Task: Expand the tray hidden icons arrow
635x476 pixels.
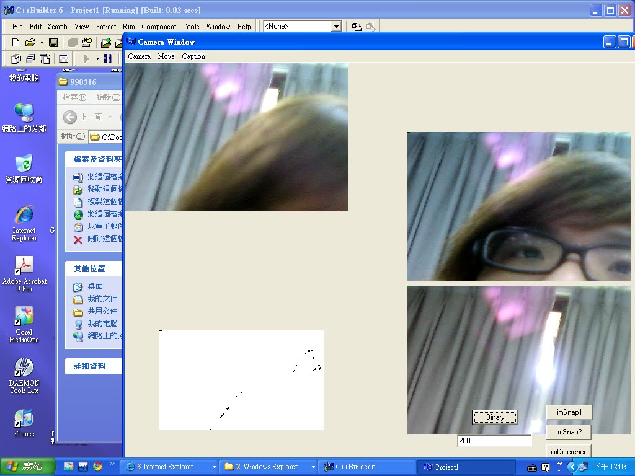Action: click(572, 467)
